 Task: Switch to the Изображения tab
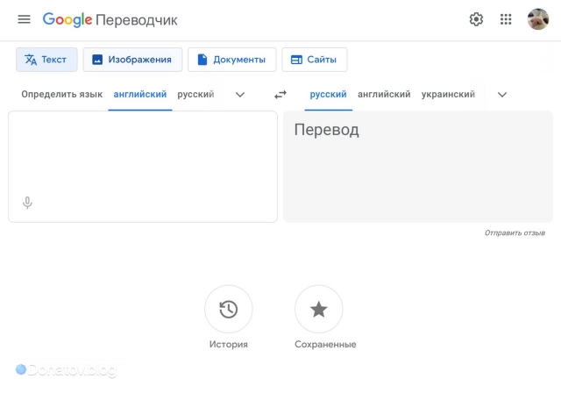[132, 60]
